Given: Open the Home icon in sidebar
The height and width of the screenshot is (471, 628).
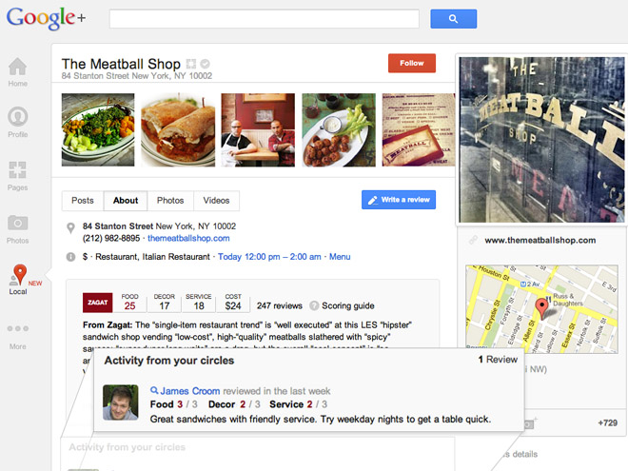Looking at the screenshot, I should click(18, 67).
